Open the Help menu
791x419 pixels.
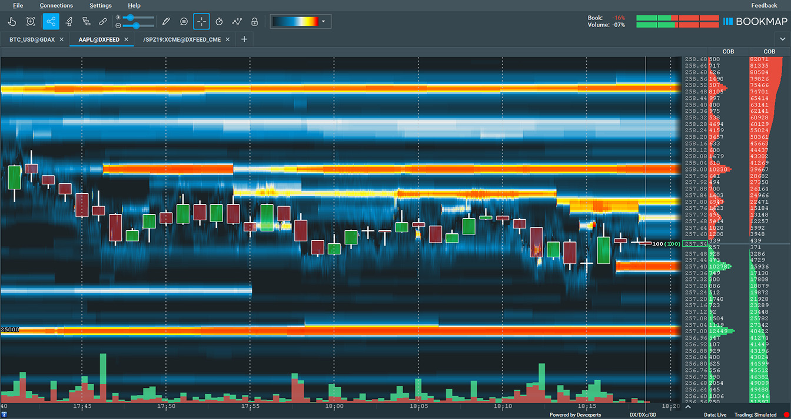click(134, 5)
